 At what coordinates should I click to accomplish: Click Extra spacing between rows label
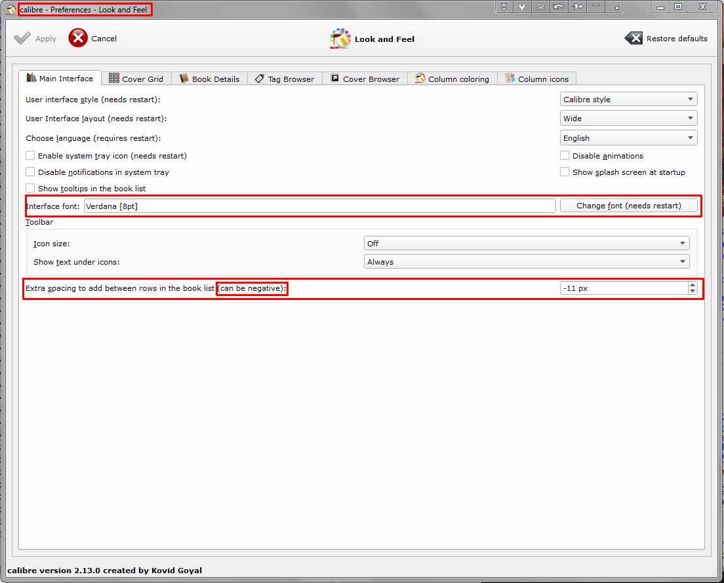coord(156,288)
